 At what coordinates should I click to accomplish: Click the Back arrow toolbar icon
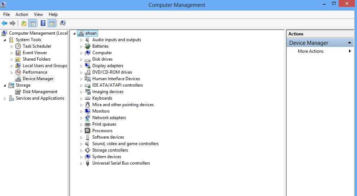pyautogui.click(x=4, y=23)
